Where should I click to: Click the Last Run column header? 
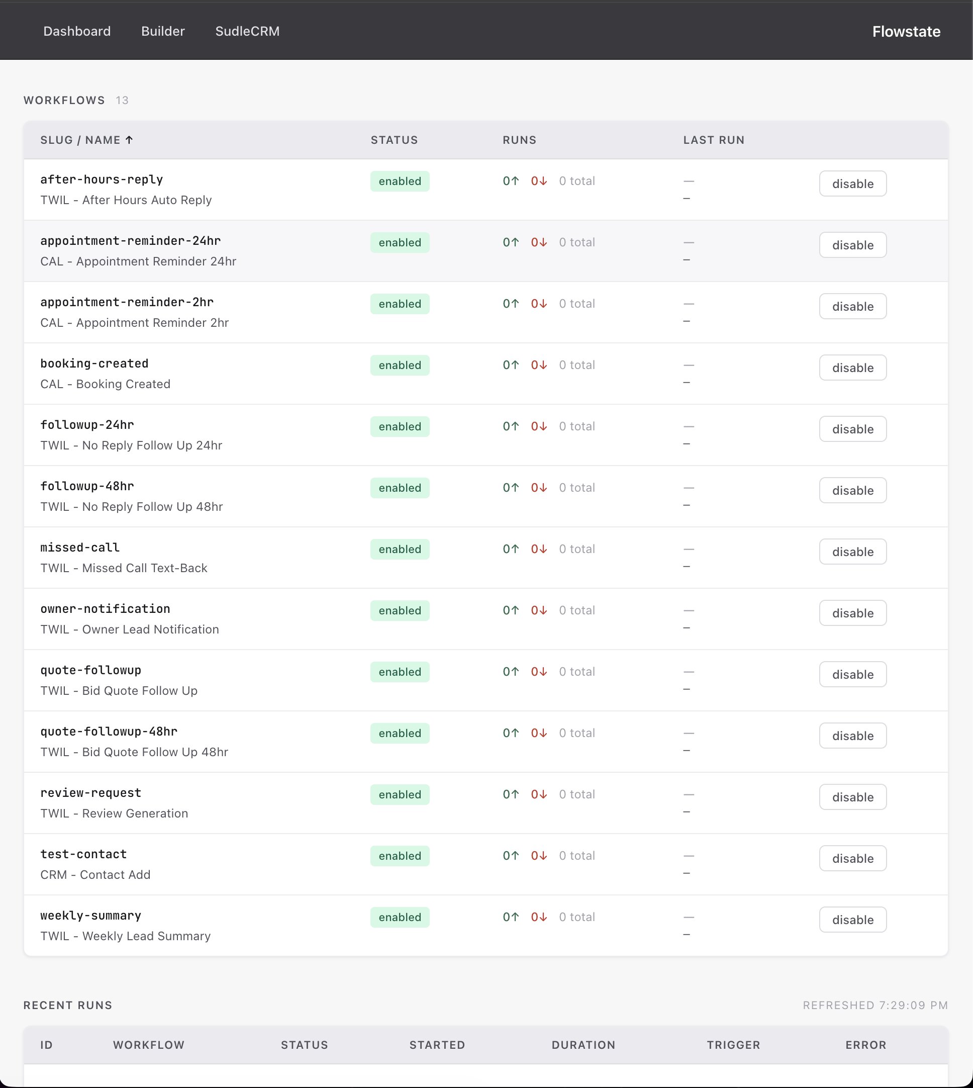(714, 140)
